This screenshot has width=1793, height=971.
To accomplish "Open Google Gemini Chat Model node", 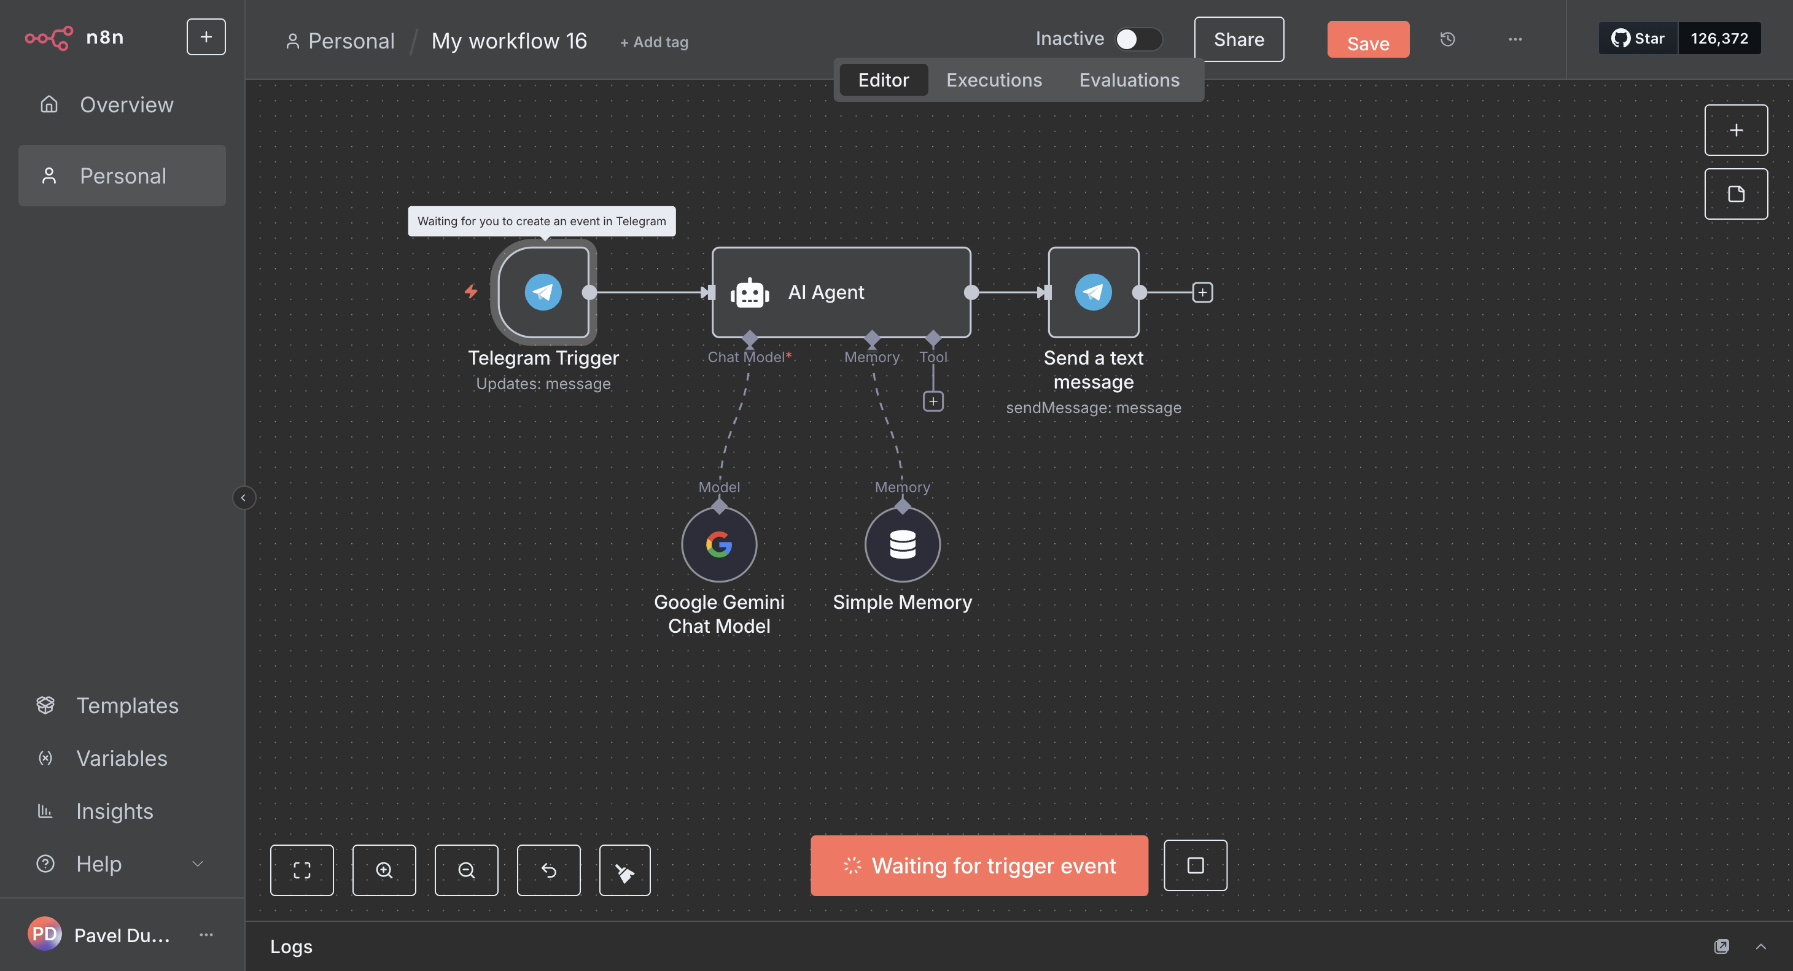I will (718, 544).
